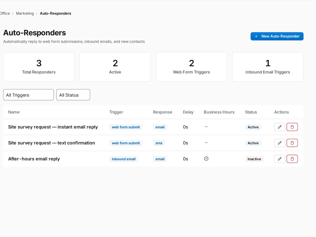The image size is (316, 237).
Task: Click the 'Inactive' status badge
Action: point(254,159)
